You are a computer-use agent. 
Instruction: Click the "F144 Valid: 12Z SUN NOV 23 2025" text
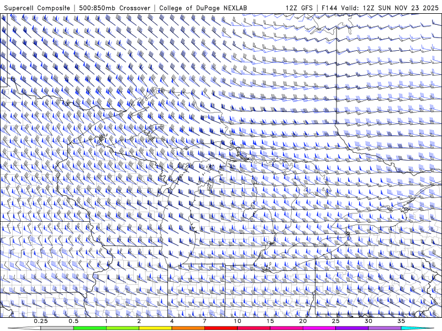(380, 8)
